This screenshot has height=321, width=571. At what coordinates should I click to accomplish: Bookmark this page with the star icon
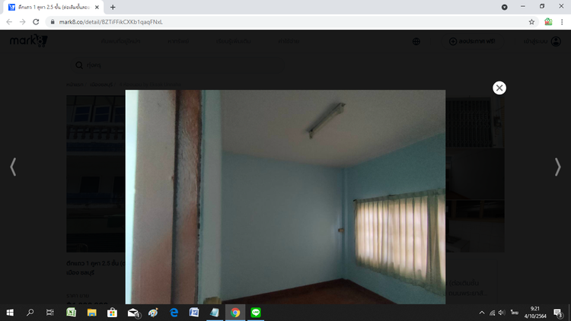(x=531, y=22)
